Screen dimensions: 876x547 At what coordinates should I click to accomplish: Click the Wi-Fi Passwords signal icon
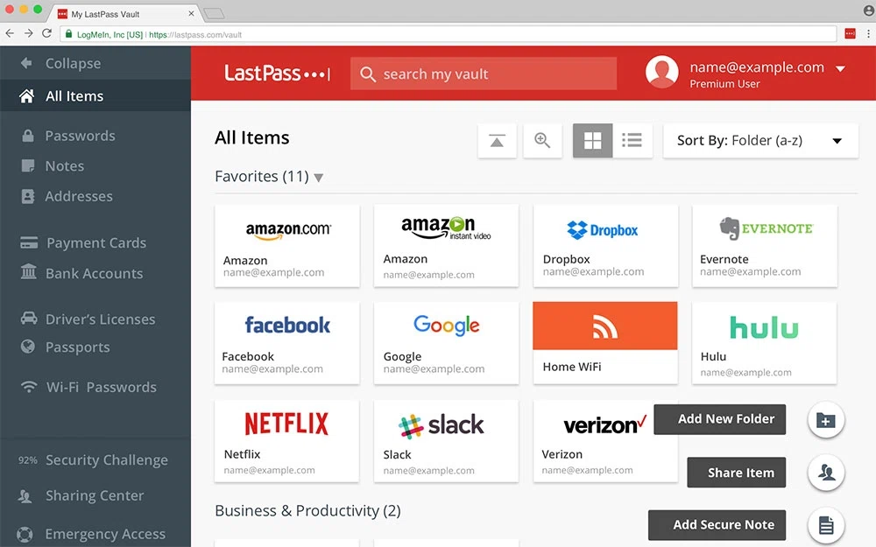point(29,386)
